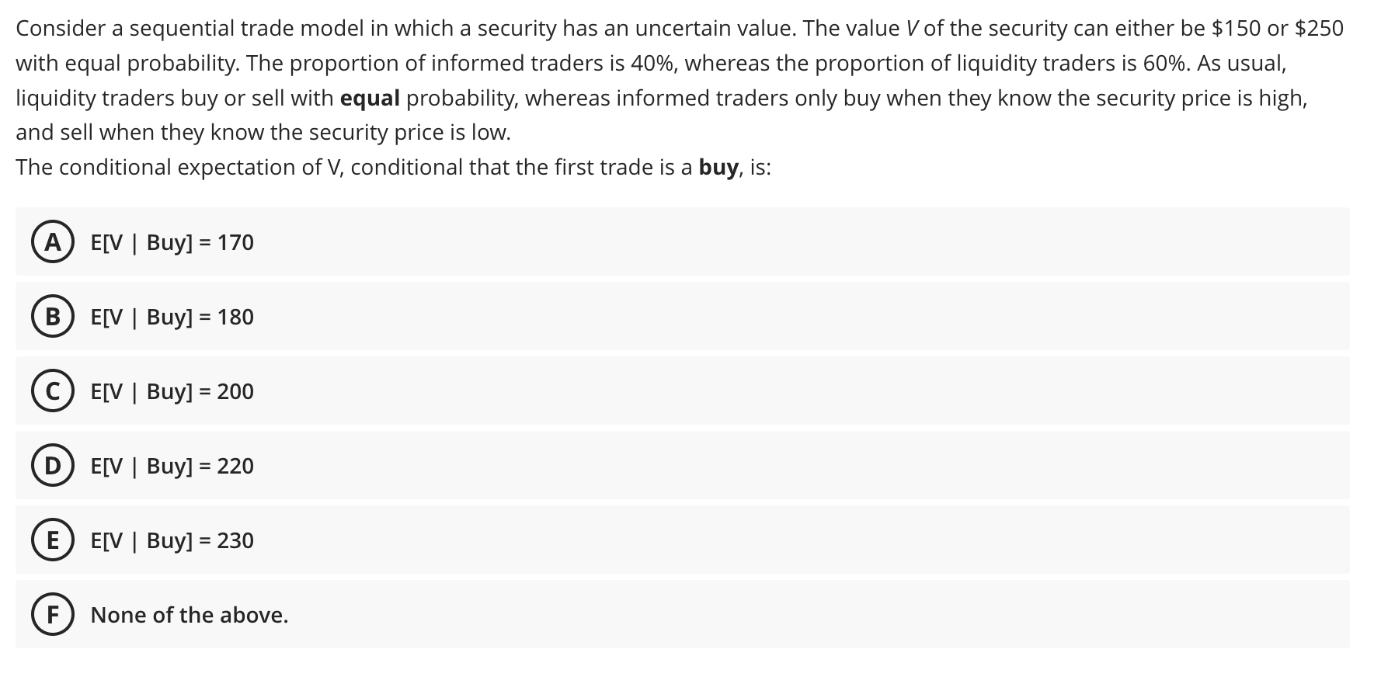Click the circled F icon
Screen dimensions: 1381x677
[x=54, y=615]
